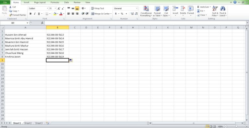Decrease decimal places
249x128 pixels.
[x=136, y=14]
